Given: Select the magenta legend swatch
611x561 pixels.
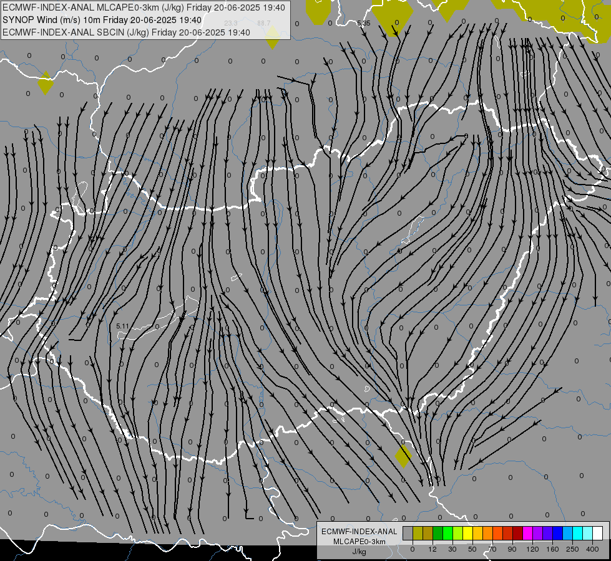Looking at the screenshot, I should (x=527, y=533).
